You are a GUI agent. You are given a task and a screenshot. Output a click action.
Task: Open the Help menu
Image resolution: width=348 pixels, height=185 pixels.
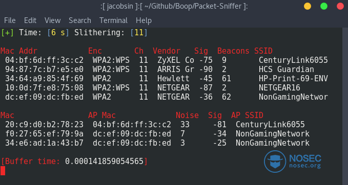[x=144, y=20]
